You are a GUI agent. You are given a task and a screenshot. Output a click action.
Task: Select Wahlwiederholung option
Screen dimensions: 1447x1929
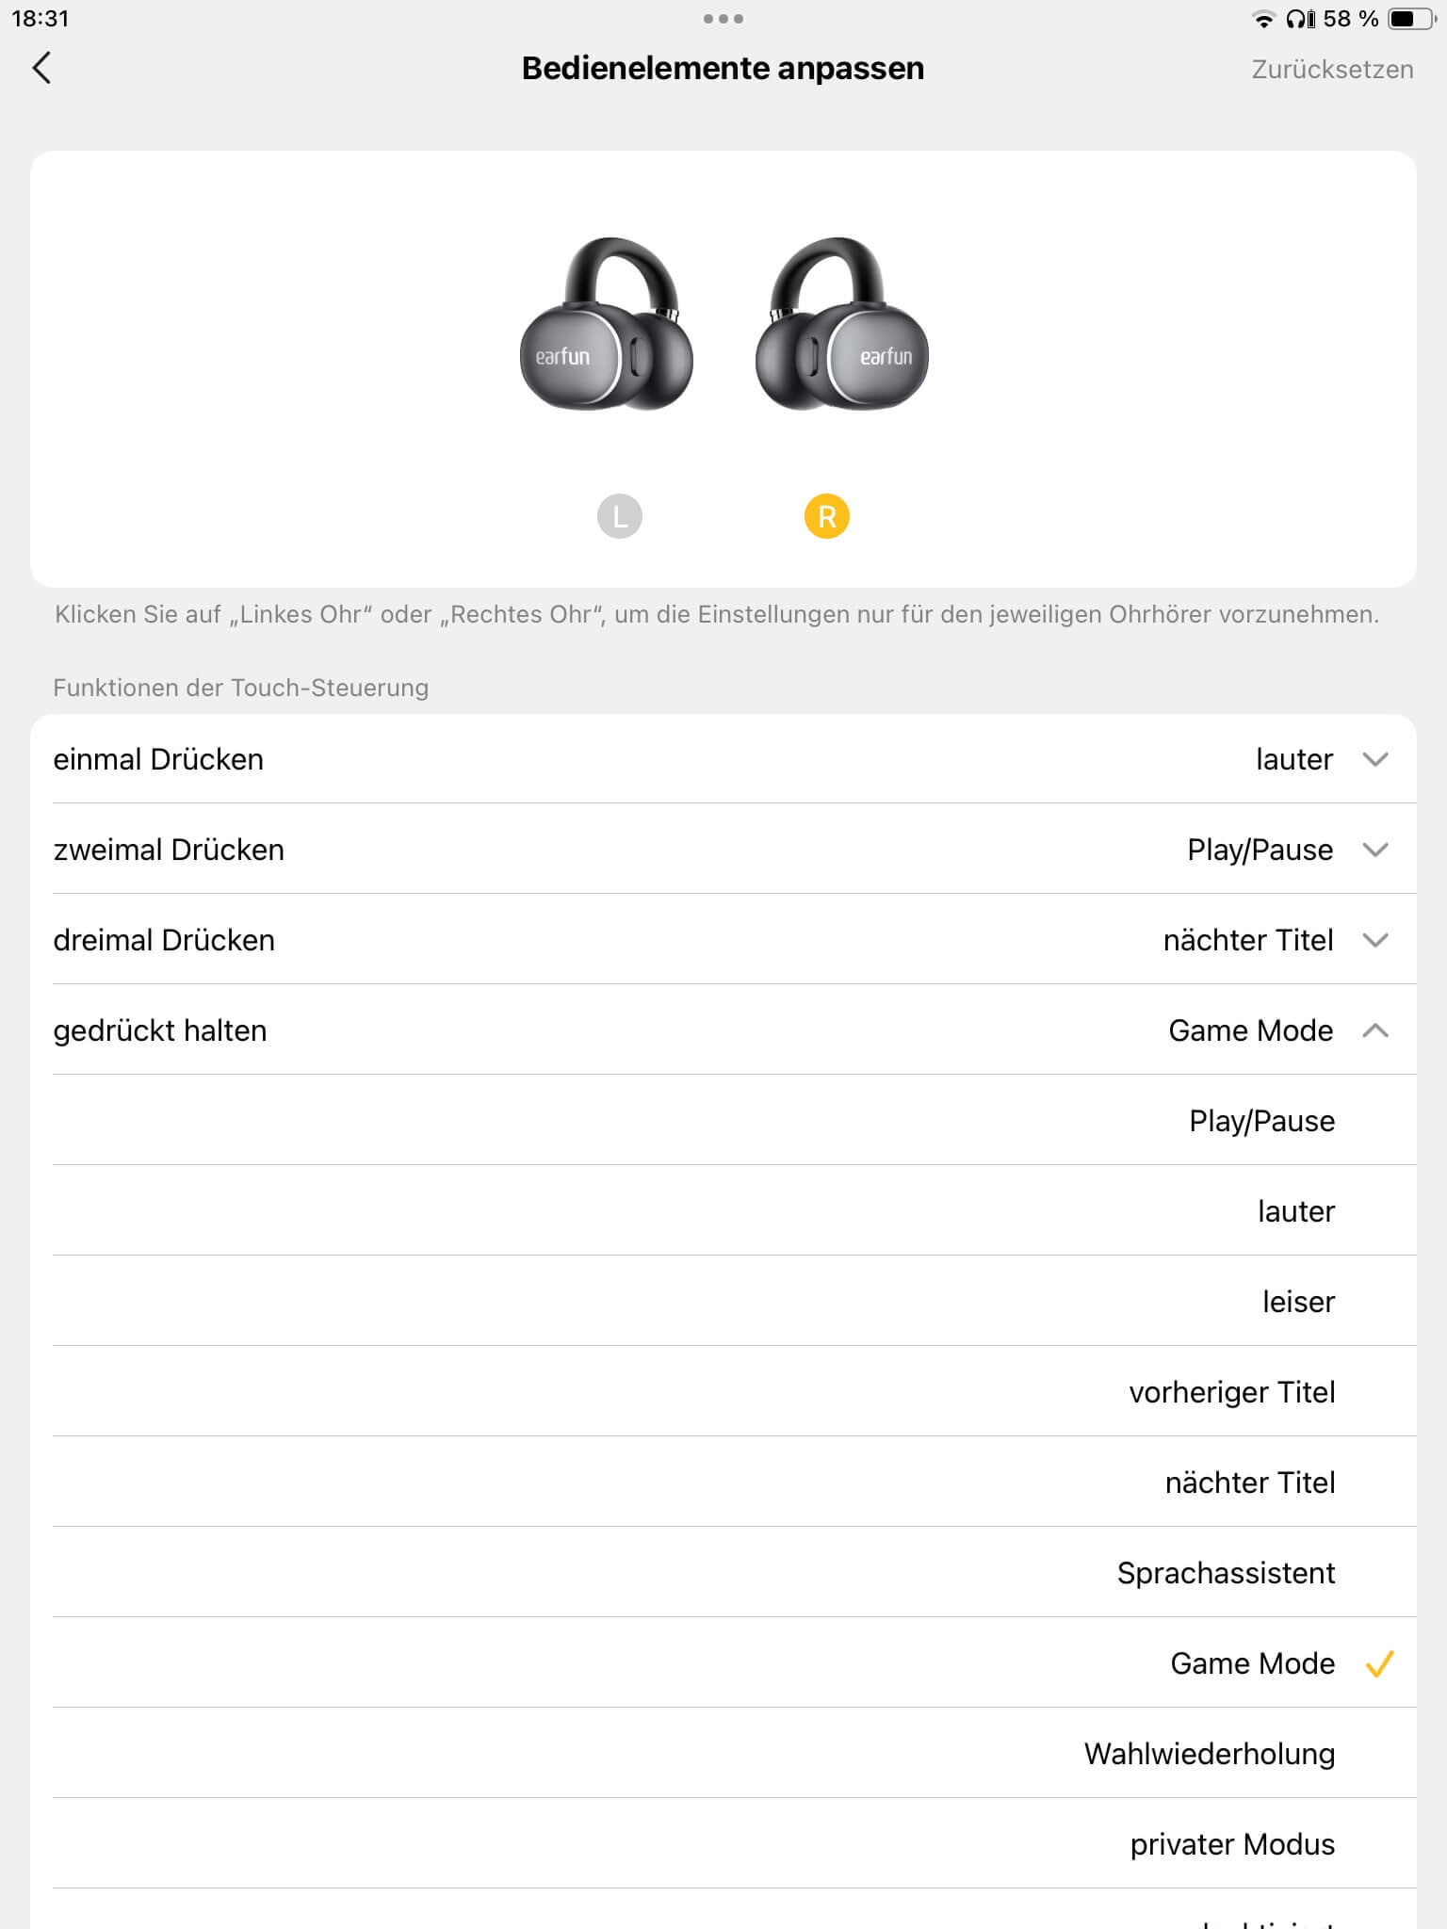click(1210, 1754)
